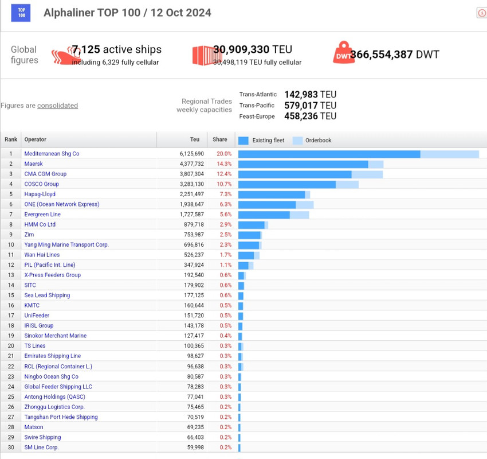Open RCL (Regional Container L.) link
Screen dimensions: 487x459
click(x=58, y=366)
